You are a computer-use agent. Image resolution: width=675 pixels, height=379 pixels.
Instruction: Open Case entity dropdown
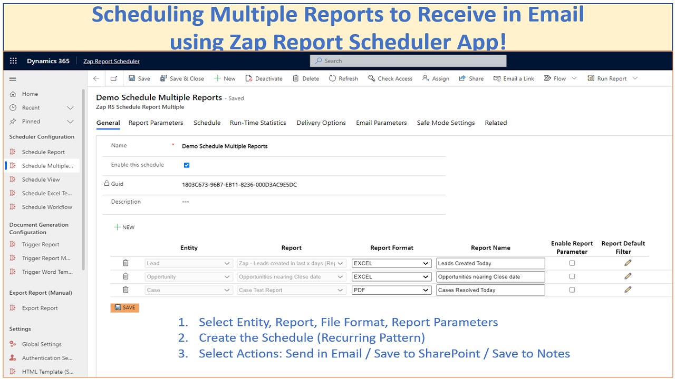pyautogui.click(x=189, y=290)
